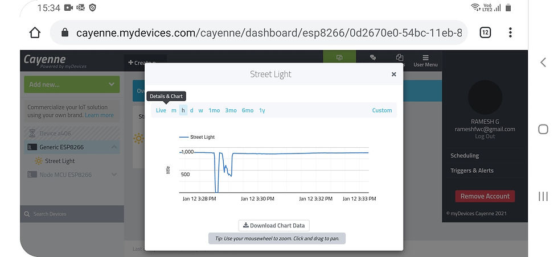Click the green highlighted header icon
The width and height of the screenshot is (558, 257).
[x=339, y=57]
